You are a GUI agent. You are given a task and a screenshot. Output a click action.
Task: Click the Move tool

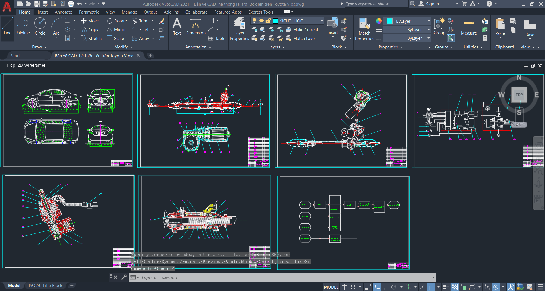click(90, 21)
